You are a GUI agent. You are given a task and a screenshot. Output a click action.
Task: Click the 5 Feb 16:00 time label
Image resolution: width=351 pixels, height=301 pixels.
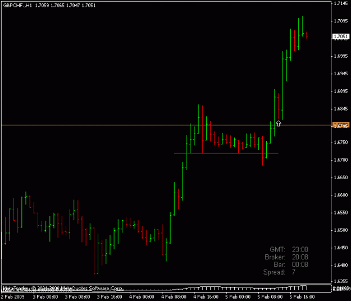click(x=302, y=297)
